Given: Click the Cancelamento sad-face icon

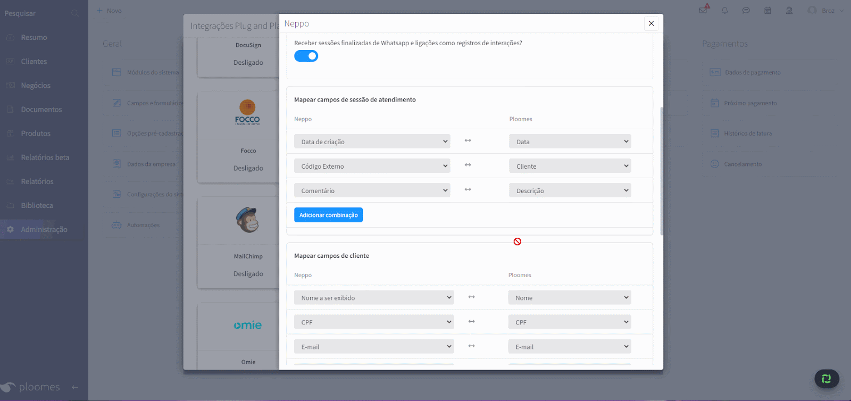Looking at the screenshot, I should (715, 164).
